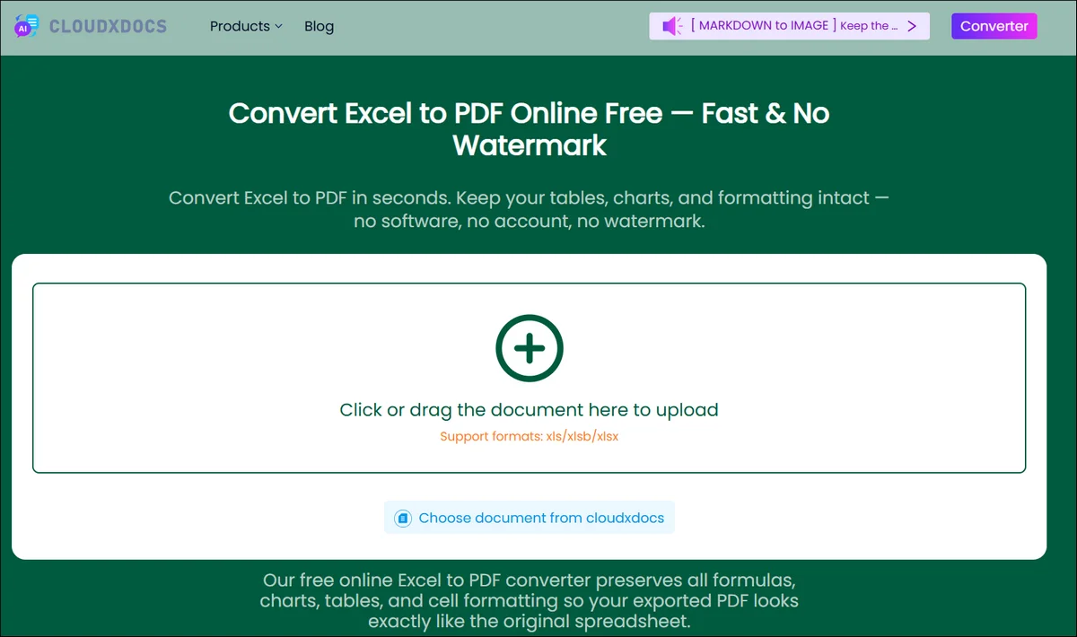Click the plus circle upload icon
Screen dimensions: 1077x637
pos(530,348)
